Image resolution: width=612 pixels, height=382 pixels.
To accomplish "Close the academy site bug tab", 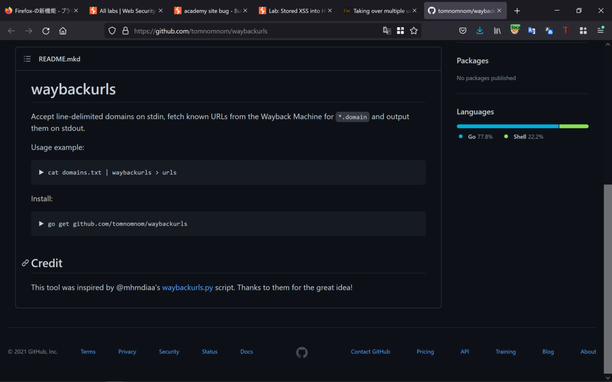I will [245, 11].
